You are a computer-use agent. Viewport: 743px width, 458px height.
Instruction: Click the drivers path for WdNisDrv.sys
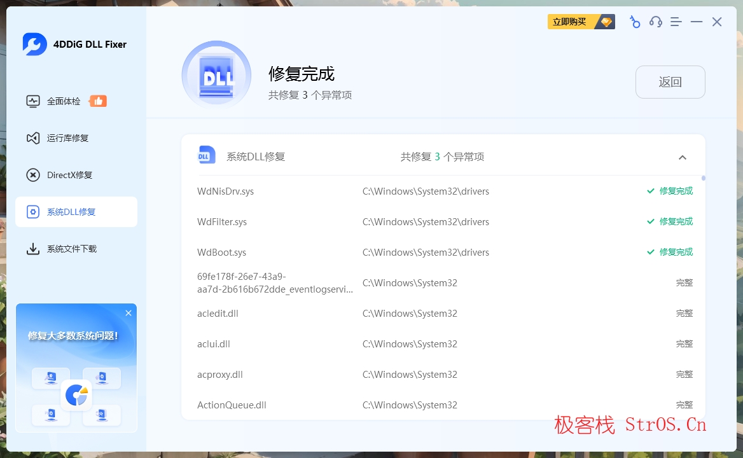click(x=426, y=191)
